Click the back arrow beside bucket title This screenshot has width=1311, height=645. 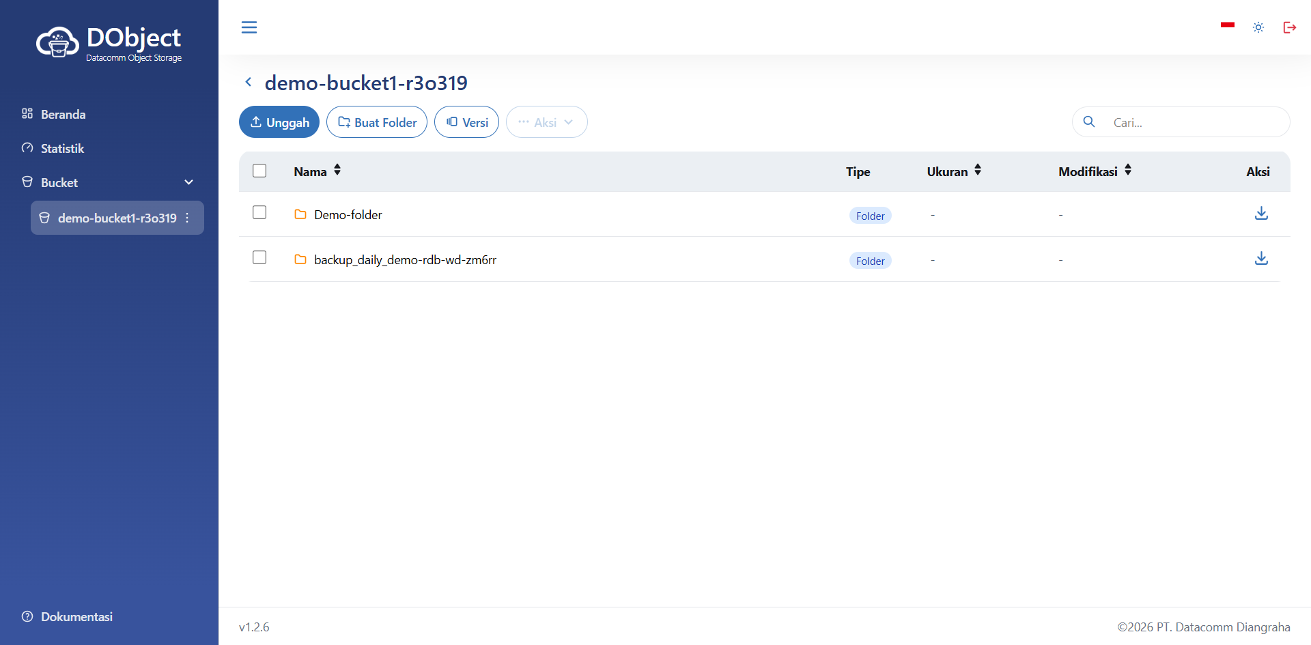pos(249,83)
